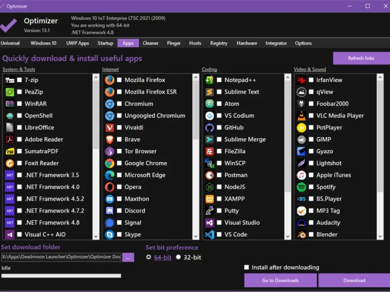Open the UWP Apps tab
The image size is (390, 292).
(78, 43)
